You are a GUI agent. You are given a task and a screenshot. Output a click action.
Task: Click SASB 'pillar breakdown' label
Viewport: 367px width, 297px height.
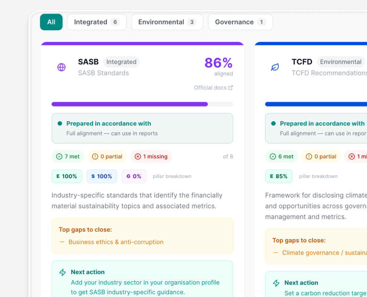point(172,176)
